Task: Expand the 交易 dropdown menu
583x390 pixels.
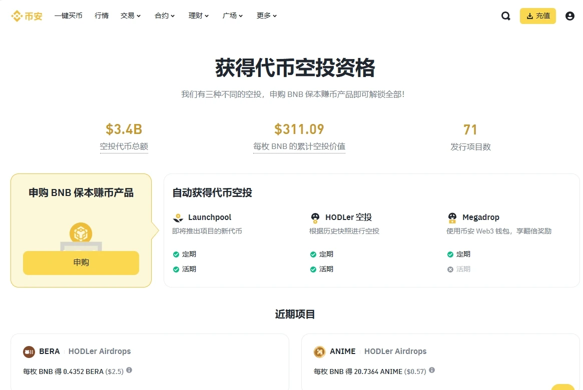Action: (131, 16)
